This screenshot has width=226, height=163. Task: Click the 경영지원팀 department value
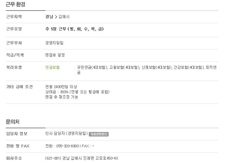pos(54,43)
